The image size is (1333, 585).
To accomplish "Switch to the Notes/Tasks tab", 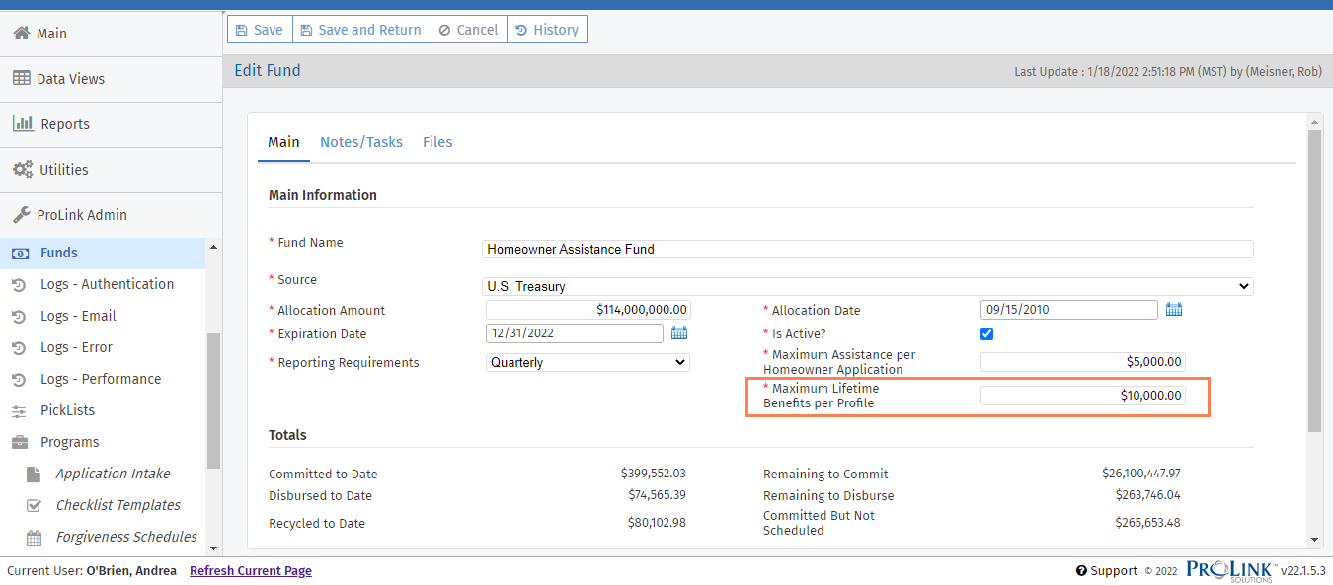I will 360,142.
